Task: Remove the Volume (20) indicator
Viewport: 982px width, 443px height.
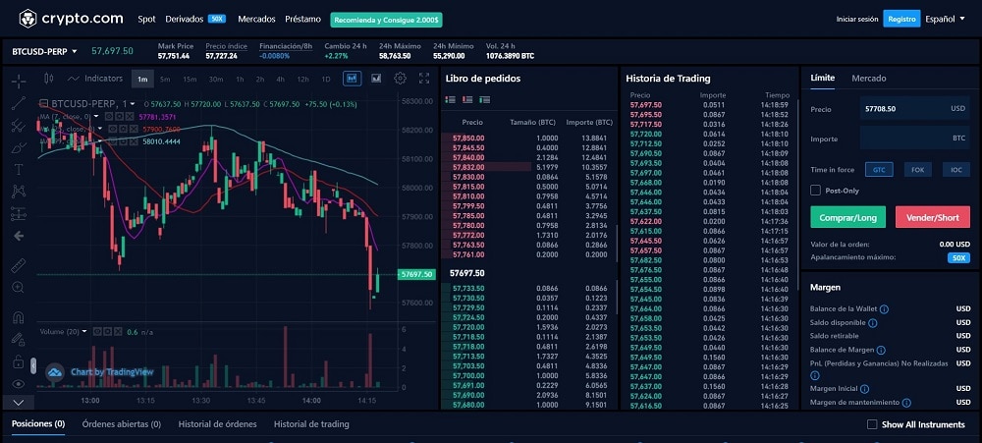Action: 119,331
